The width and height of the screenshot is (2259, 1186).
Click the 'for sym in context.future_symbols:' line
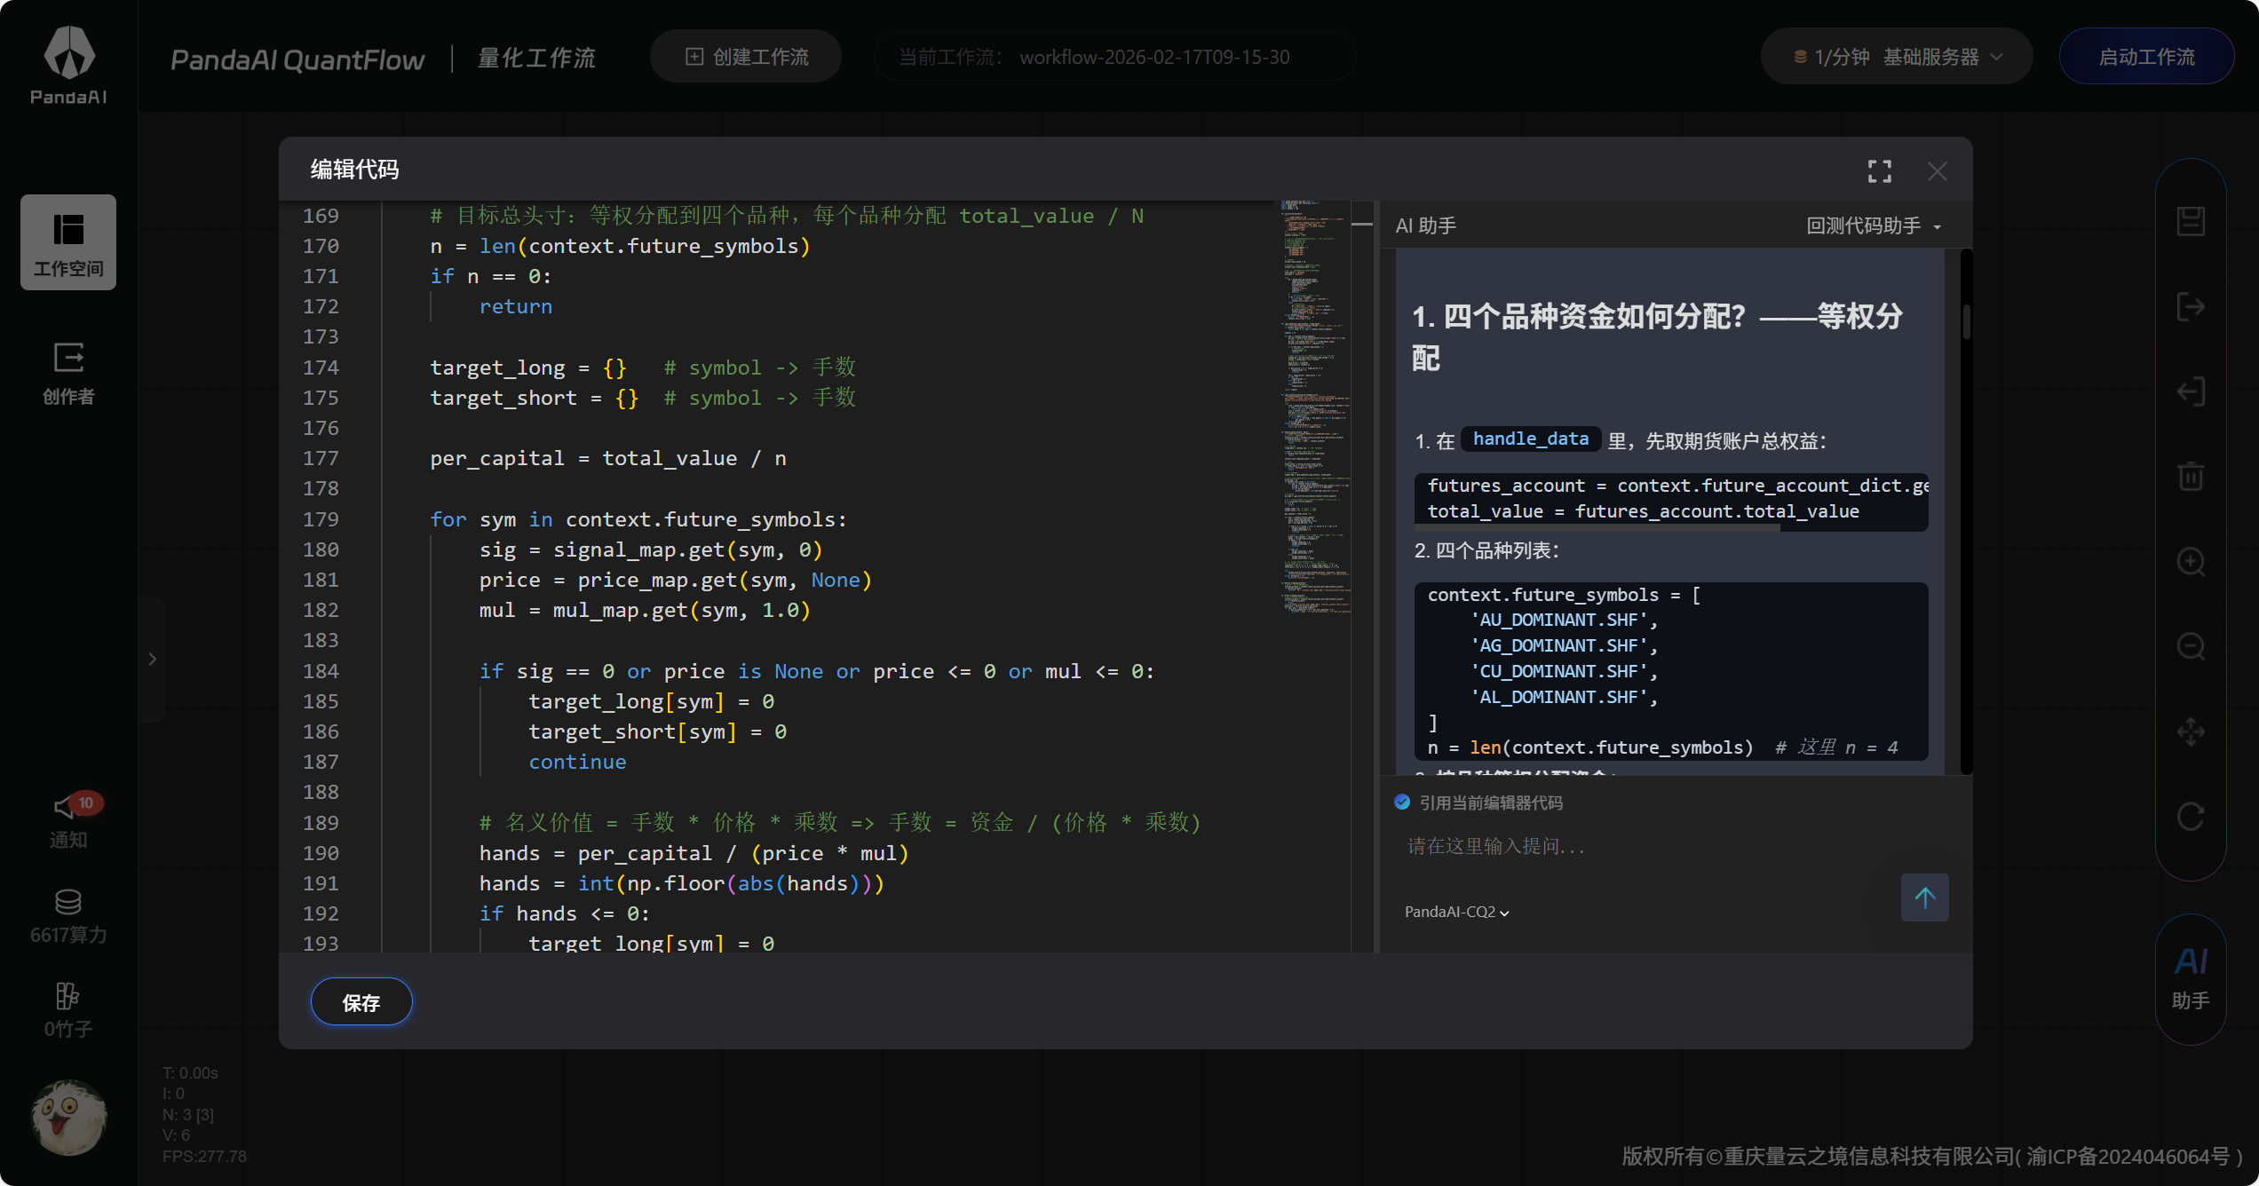click(638, 519)
